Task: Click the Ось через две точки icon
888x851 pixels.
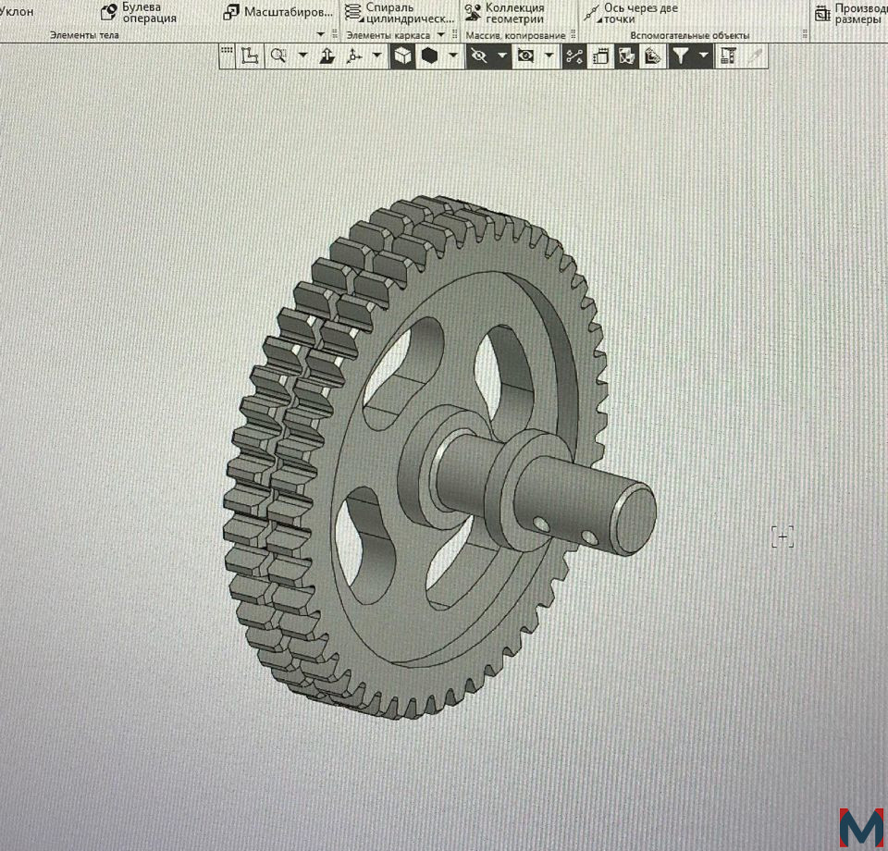Action: pyautogui.click(x=591, y=12)
